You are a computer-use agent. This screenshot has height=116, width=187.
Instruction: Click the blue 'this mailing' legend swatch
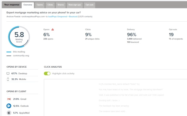(x=9, y=52)
